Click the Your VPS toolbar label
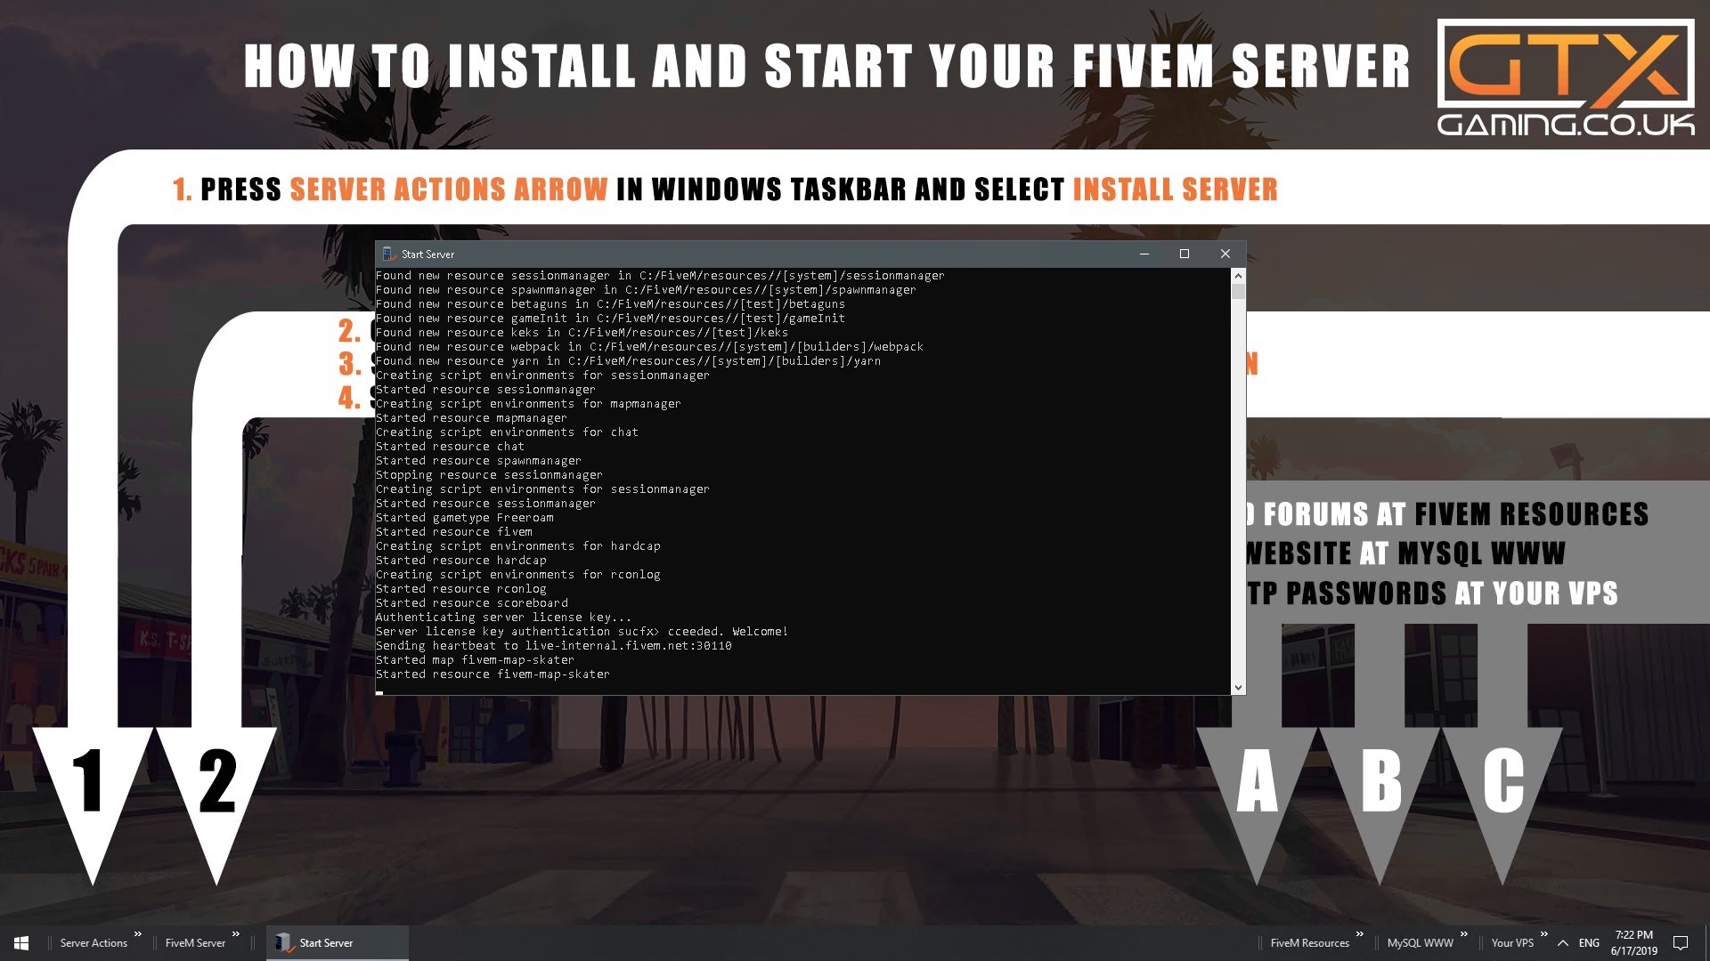This screenshot has height=961, width=1710. click(1512, 943)
